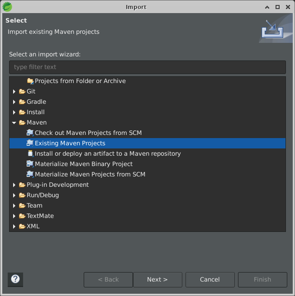This screenshot has height=296, width=295.
Task: Expand the TextMate category
Action: [x=14, y=216]
